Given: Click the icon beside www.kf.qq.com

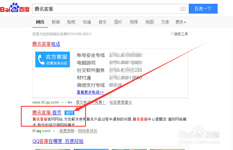Looking at the screenshot, I should tap(70, 102).
